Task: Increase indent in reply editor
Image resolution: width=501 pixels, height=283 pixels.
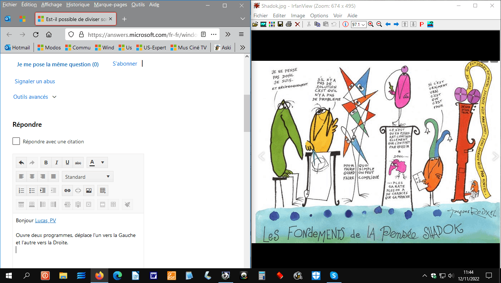Action: pyautogui.click(x=43, y=191)
